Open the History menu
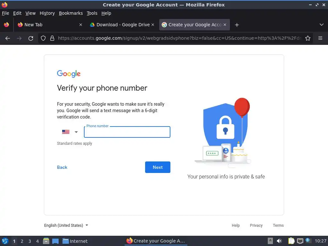Viewport: 328px width, 246px height. tap(47, 13)
